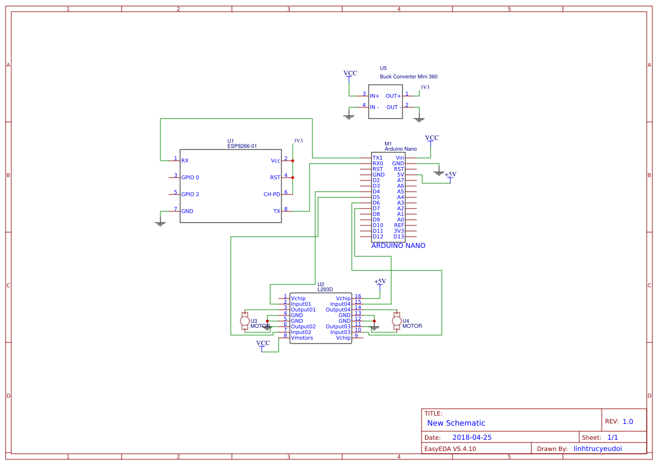
Task: Click the A7 pin on Arduino Nano
Action: pos(401,180)
